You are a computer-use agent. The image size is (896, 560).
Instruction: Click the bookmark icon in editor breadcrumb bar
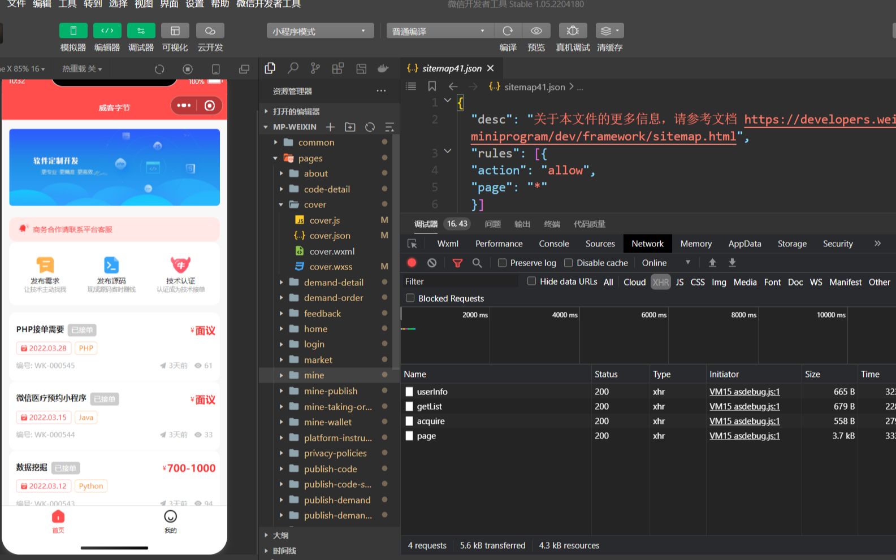pyautogui.click(x=432, y=86)
